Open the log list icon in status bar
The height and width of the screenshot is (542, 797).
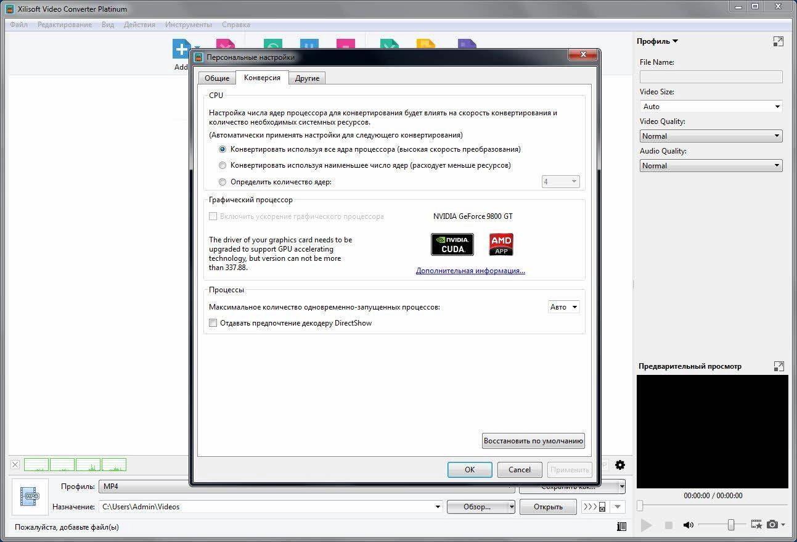(621, 527)
